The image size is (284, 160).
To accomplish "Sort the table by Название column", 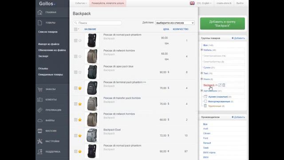I will click(x=90, y=29).
